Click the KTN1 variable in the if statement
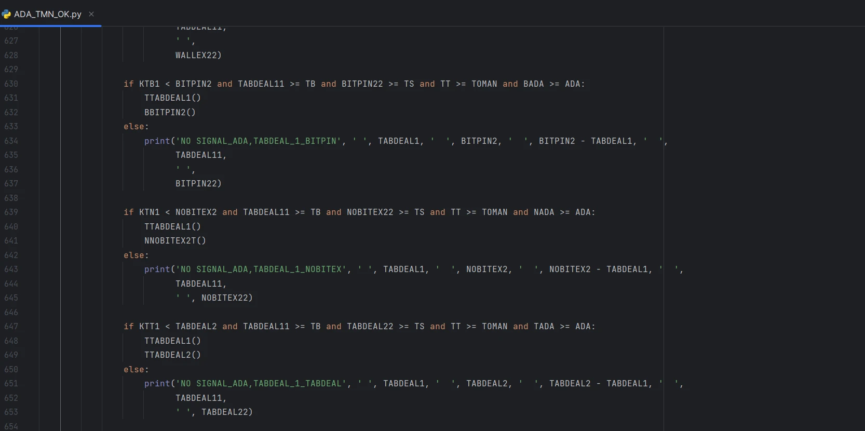The image size is (865, 431). pos(149,212)
